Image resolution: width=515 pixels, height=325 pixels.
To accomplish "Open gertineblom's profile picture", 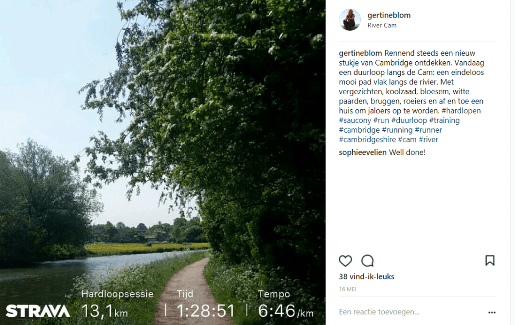I will pyautogui.click(x=350, y=20).
